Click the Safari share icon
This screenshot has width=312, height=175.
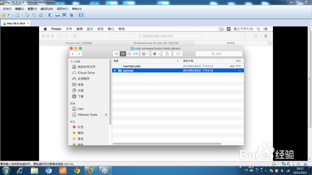pyautogui.click(x=245, y=36)
